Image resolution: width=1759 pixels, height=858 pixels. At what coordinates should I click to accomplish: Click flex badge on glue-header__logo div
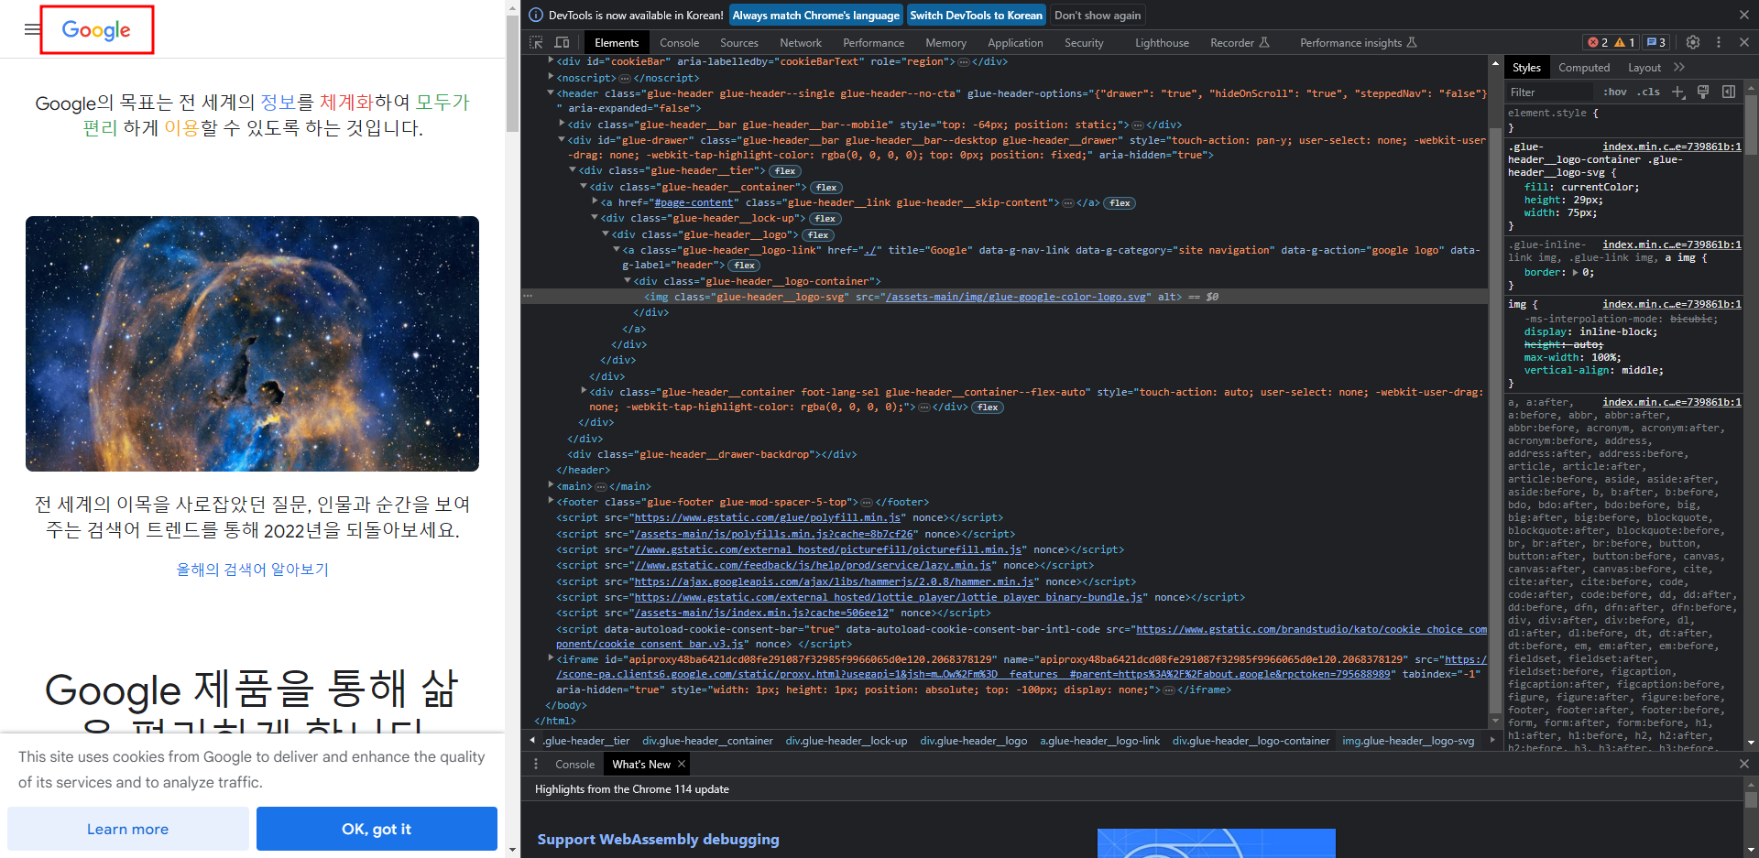pyautogui.click(x=818, y=235)
